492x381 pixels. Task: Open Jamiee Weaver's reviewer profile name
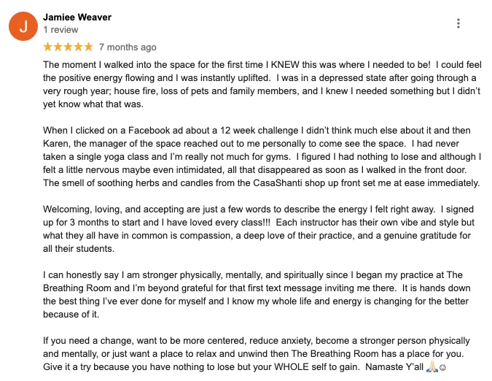(x=77, y=17)
